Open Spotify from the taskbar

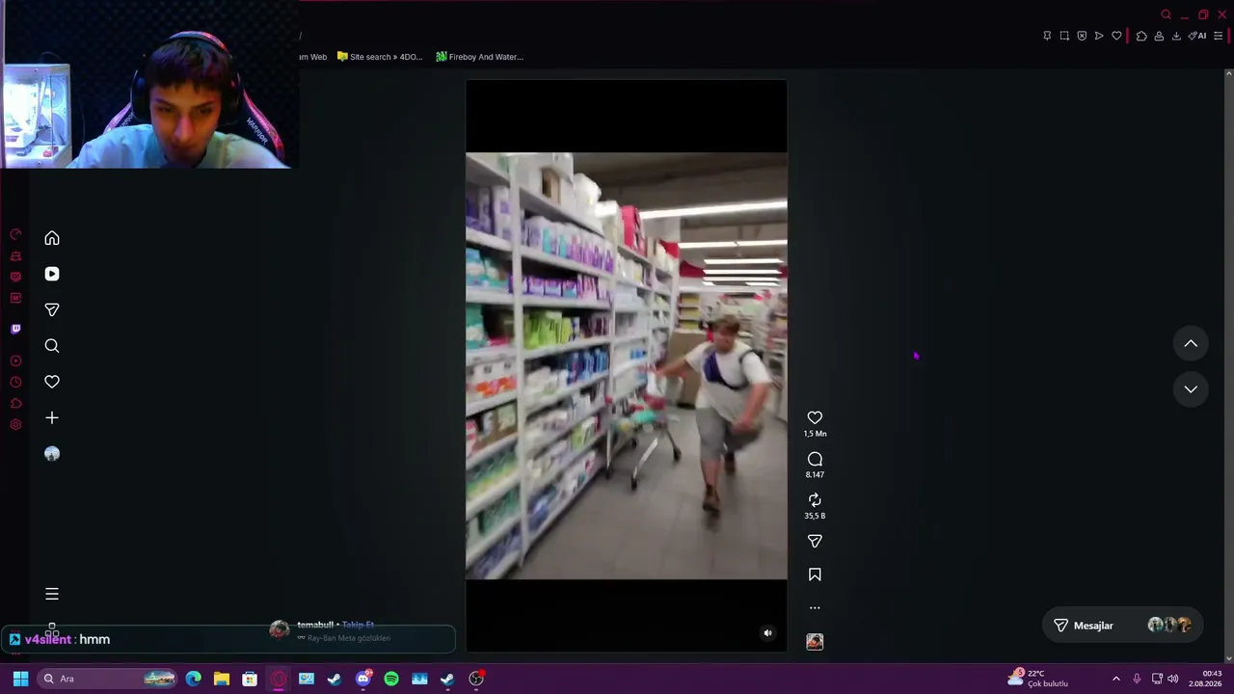pos(391,679)
